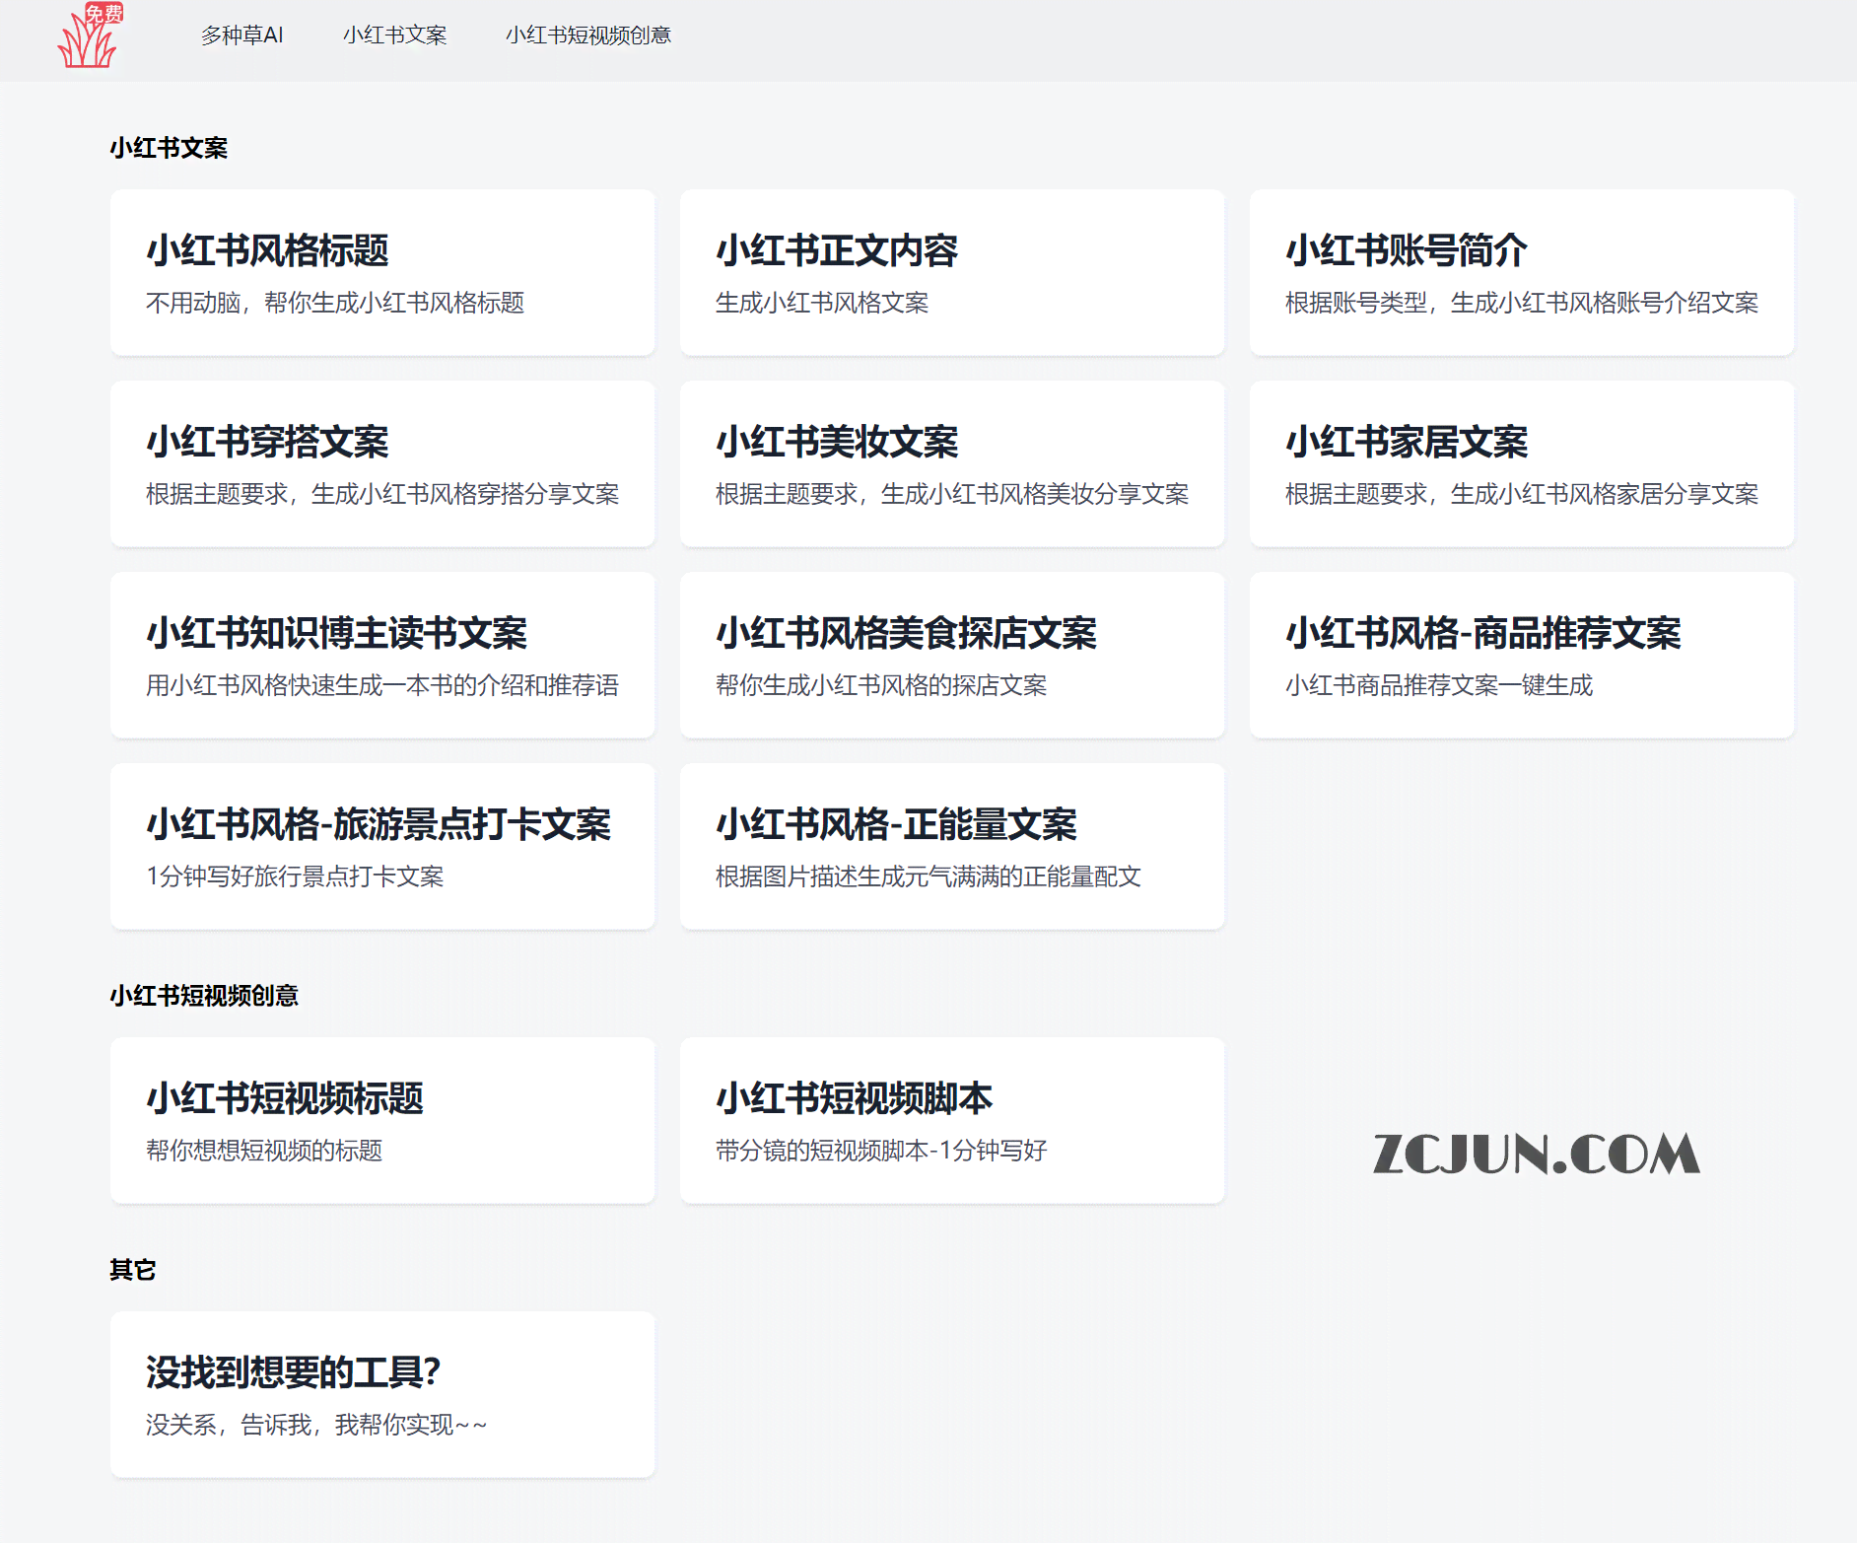Click the 没找到想要的工具? card

click(382, 1394)
